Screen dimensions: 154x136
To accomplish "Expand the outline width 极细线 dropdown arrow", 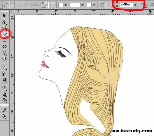I will 136,5.
